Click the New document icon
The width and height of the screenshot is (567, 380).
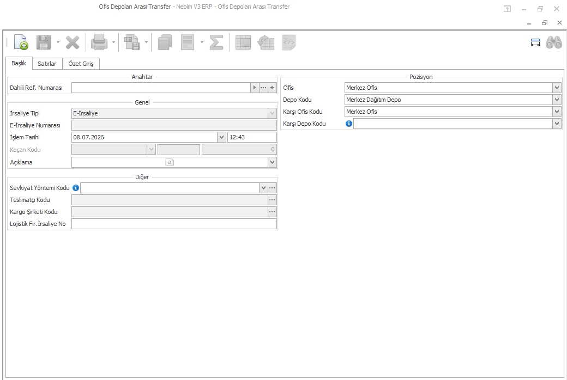[21, 42]
